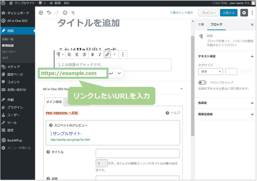Open the 文字サイズ 標準 dropdown

tap(210, 72)
